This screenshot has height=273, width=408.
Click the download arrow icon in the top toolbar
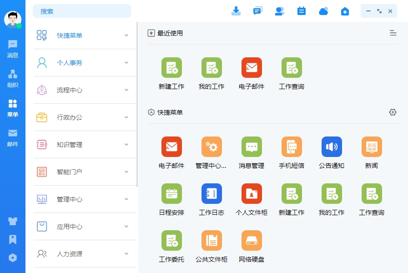click(236, 11)
